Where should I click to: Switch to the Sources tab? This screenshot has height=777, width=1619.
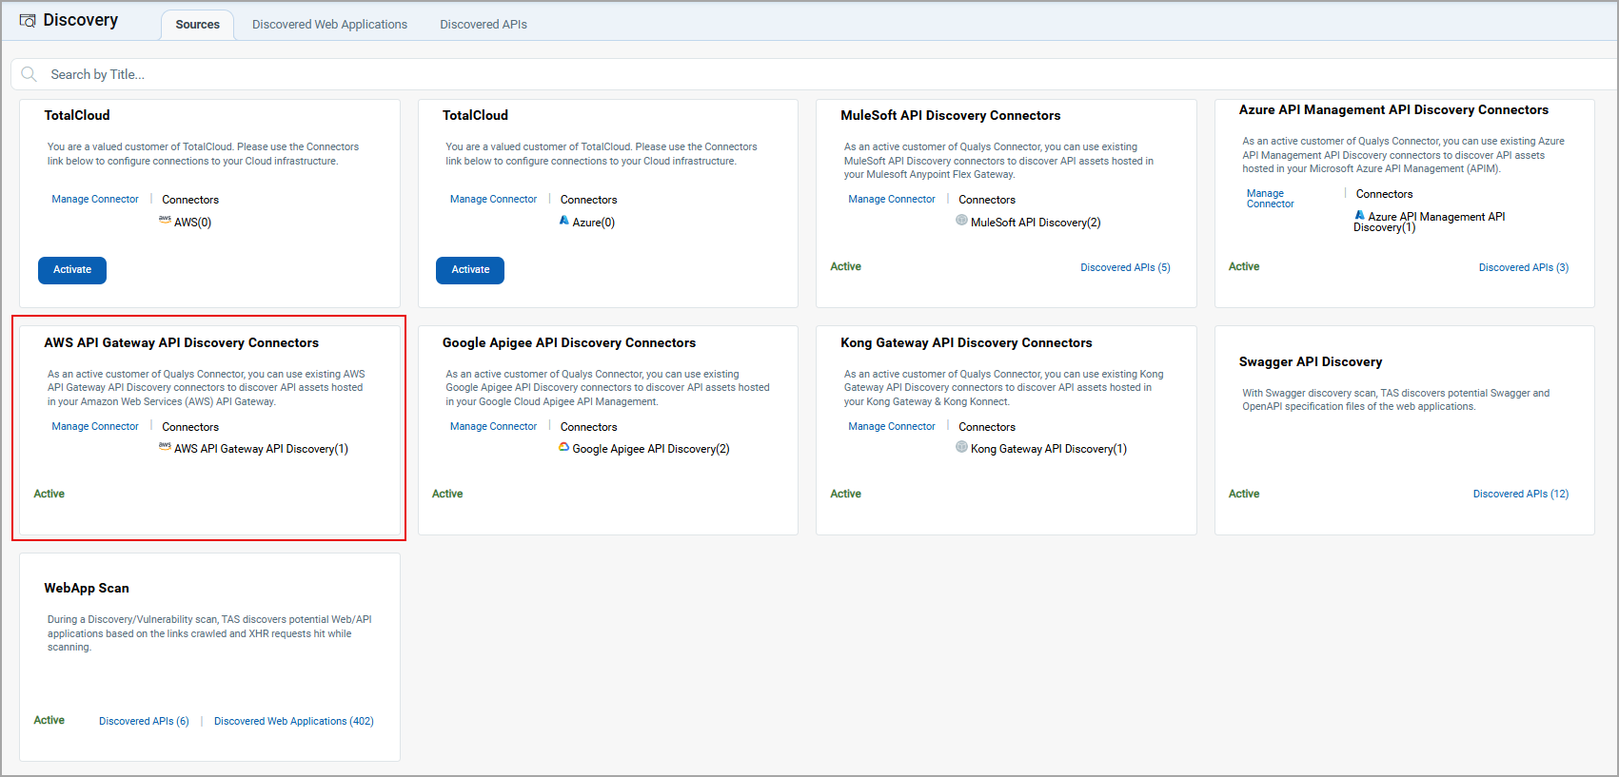click(197, 25)
